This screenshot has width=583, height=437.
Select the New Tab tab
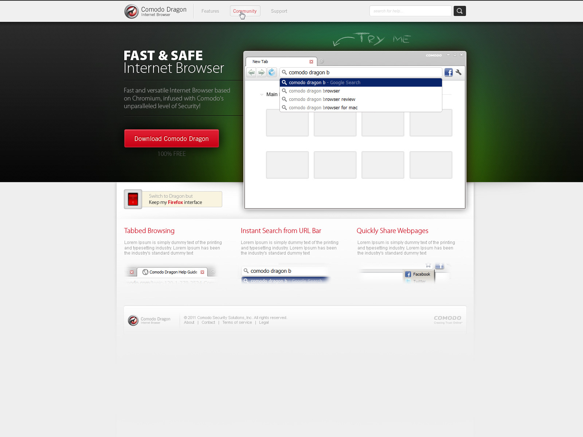click(281, 62)
